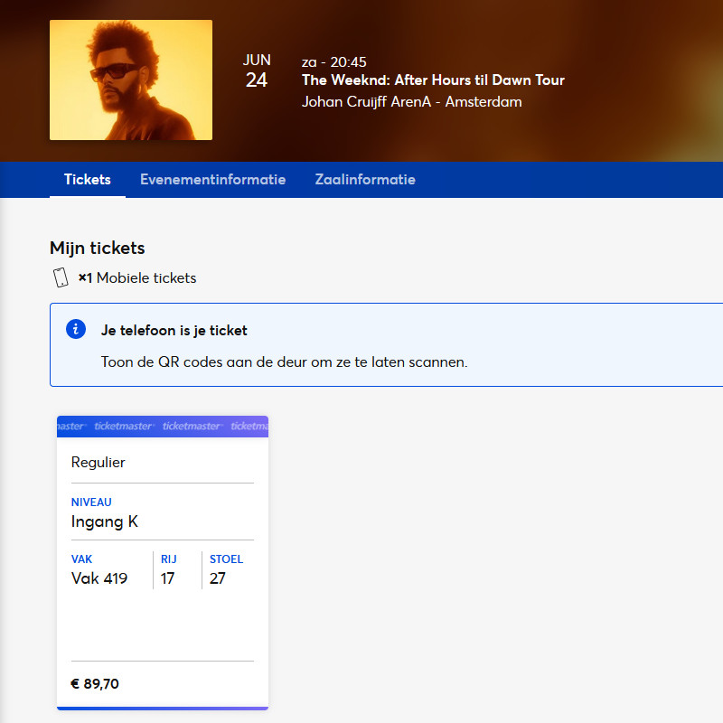Open the Tickets tab
The width and height of the screenshot is (723, 723).
pos(88,180)
